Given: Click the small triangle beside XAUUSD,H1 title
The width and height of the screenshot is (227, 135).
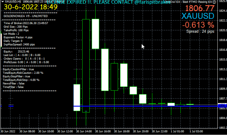Looking at the screenshot, I should tap(2, 2).
